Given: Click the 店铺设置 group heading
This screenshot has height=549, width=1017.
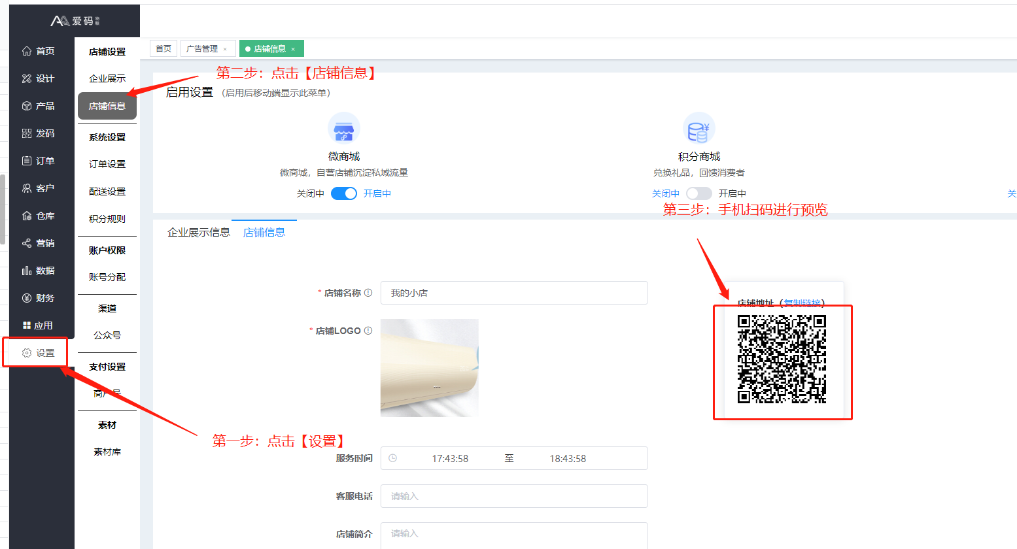Looking at the screenshot, I should (x=107, y=52).
